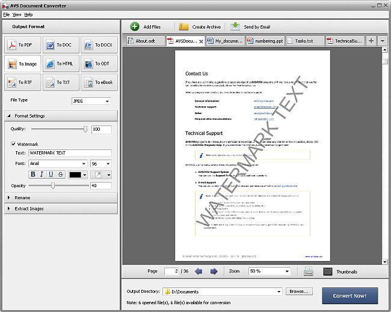
Task: Go to the next page with the right arrow
Action: click(x=214, y=271)
